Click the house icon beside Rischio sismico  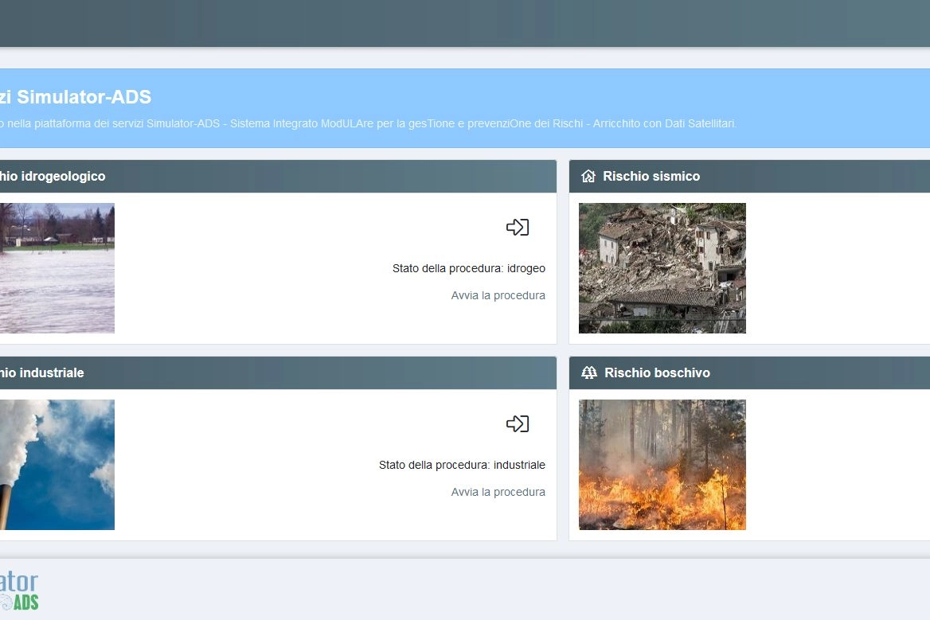[x=588, y=176]
